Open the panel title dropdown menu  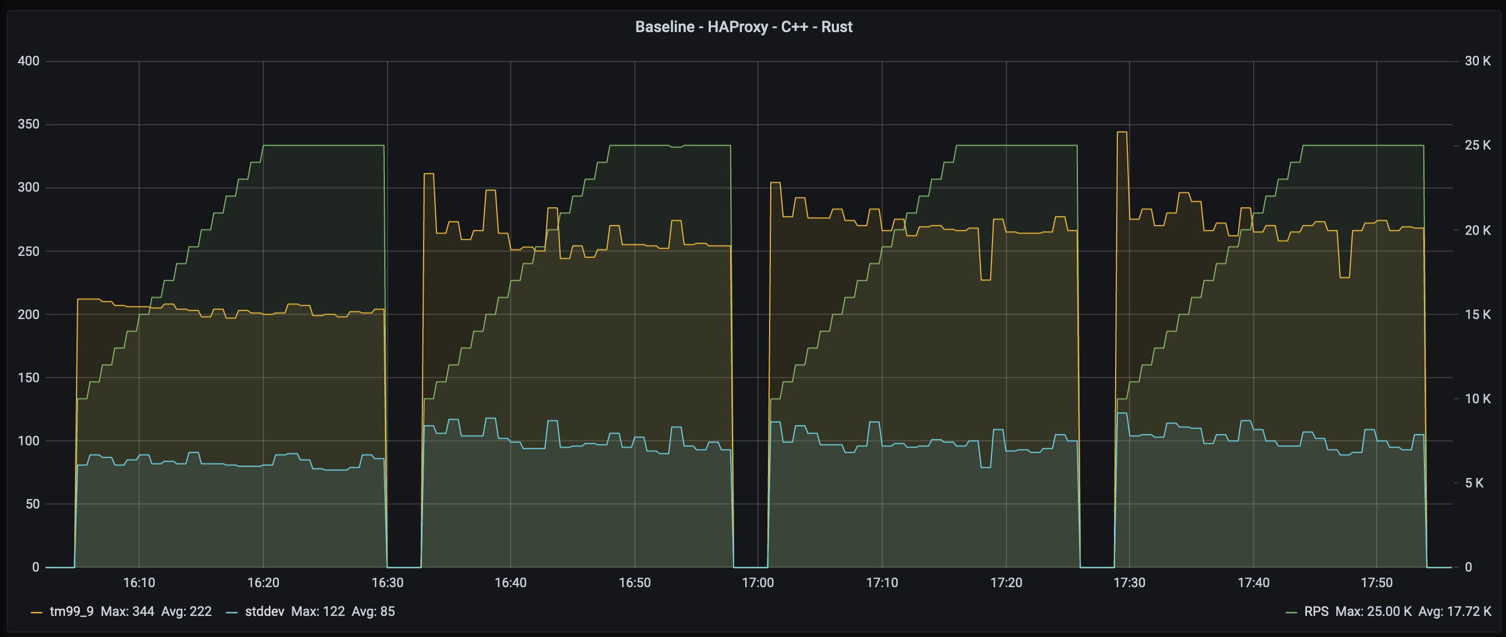click(x=743, y=27)
